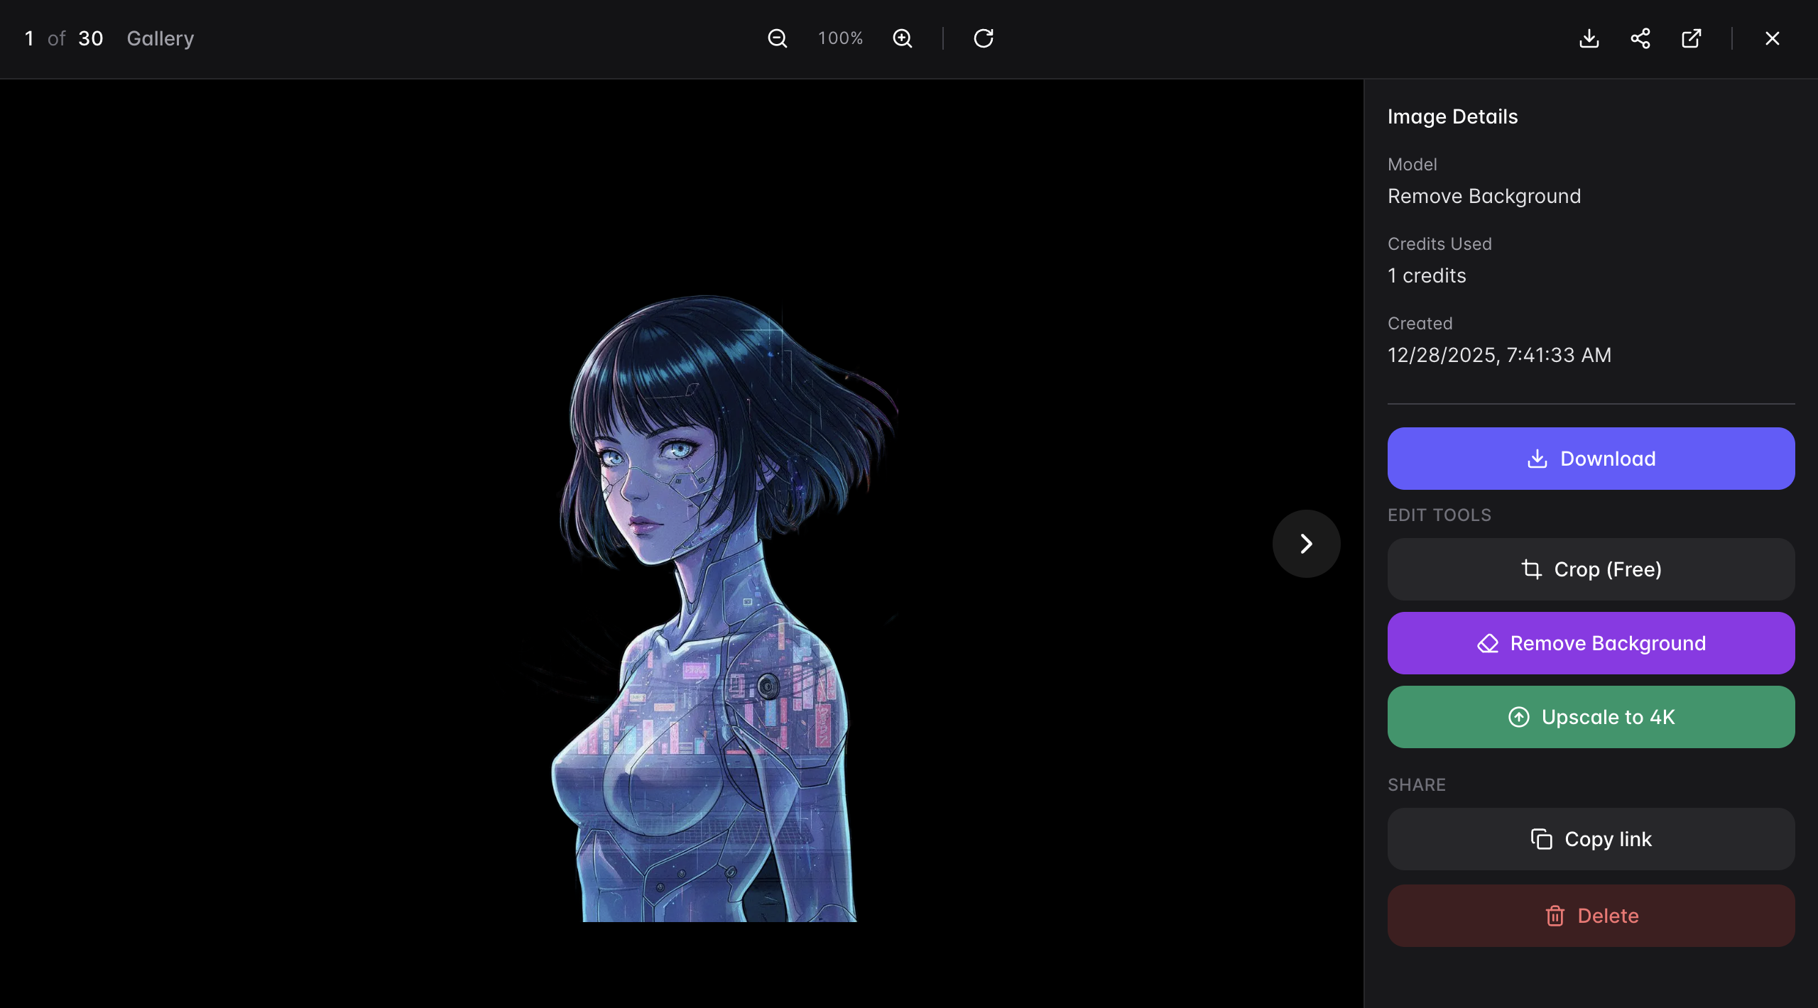
Task: Delete this image
Action: click(1591, 916)
